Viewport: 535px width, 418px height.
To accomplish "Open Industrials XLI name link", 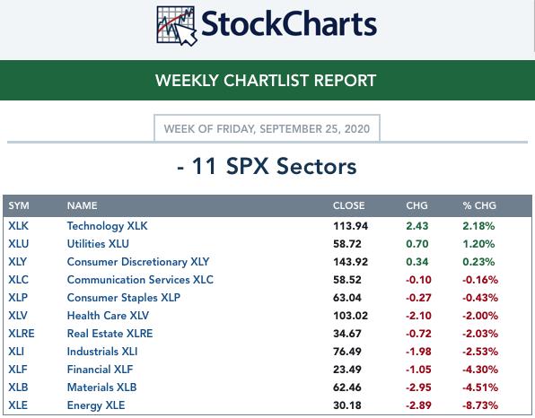I will click(x=102, y=352).
